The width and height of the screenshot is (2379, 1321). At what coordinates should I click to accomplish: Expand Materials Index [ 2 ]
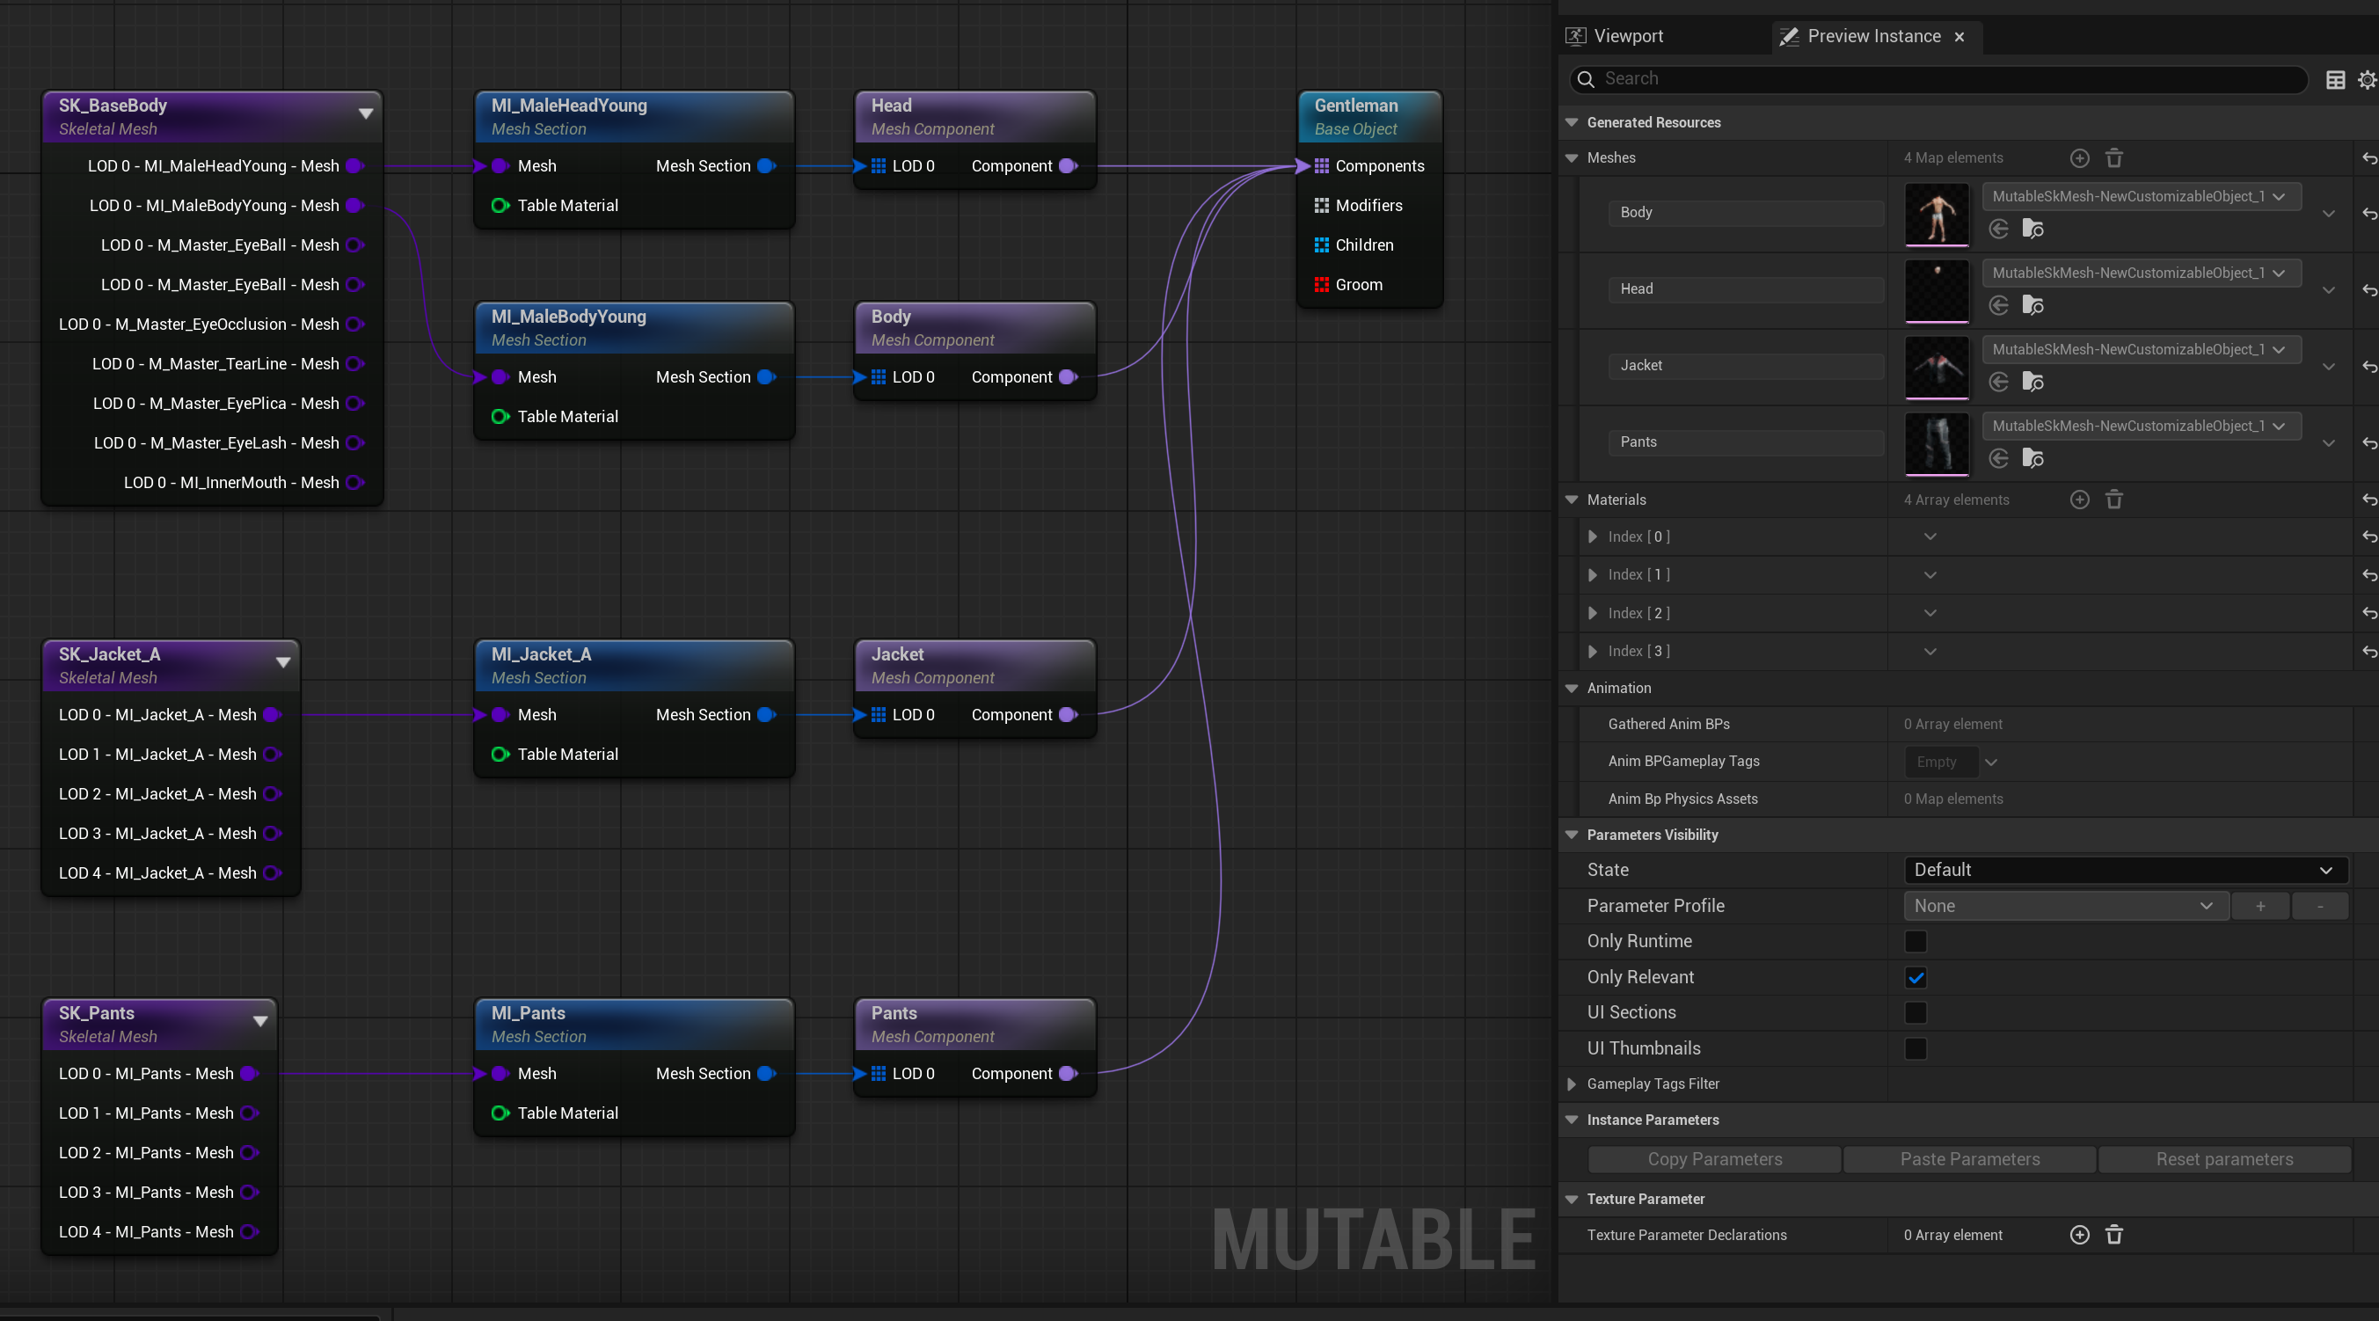(1592, 613)
